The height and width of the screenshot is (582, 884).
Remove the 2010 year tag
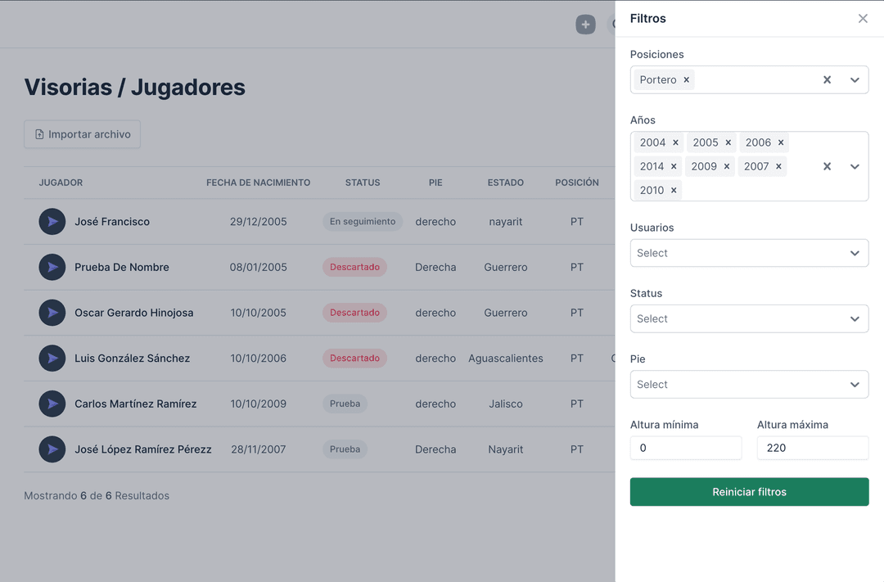[674, 190]
